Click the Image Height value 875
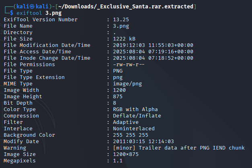This screenshot has width=252, height=168. (118, 97)
